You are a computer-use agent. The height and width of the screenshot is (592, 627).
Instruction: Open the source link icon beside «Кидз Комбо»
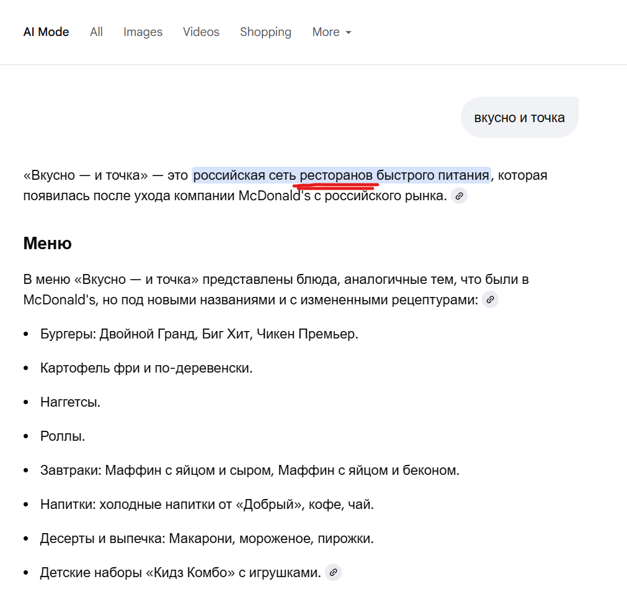coord(333,573)
